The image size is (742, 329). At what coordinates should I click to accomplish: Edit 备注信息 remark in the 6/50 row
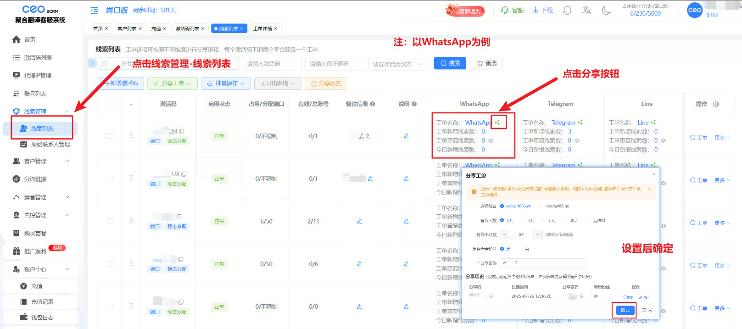359,221
